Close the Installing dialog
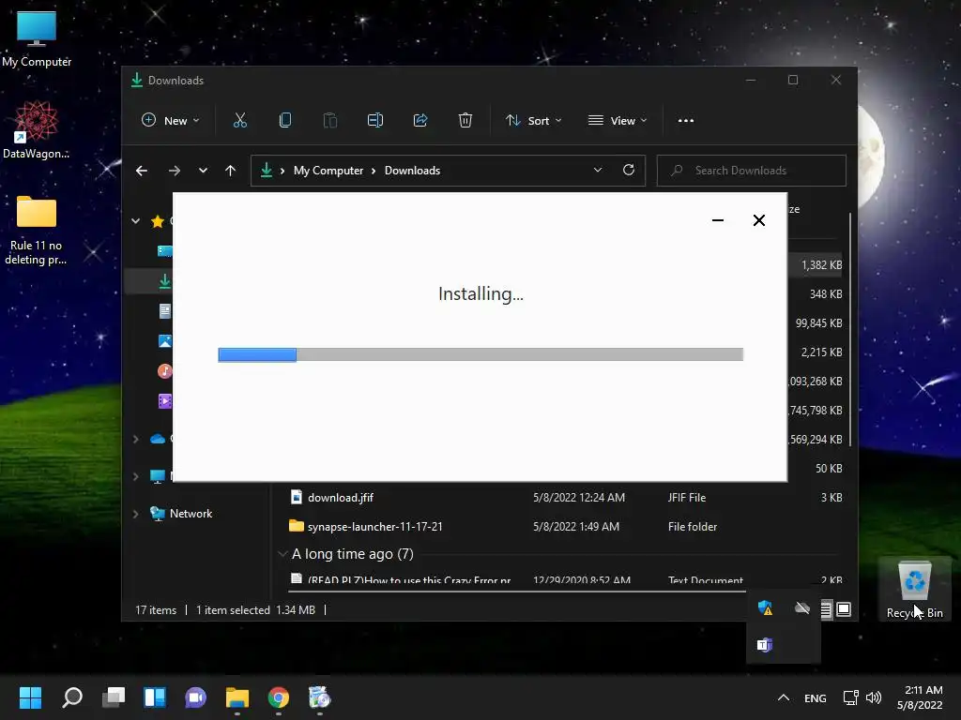This screenshot has width=961, height=720. pos(758,220)
